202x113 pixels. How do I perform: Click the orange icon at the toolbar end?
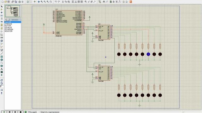click(x=131, y=2)
